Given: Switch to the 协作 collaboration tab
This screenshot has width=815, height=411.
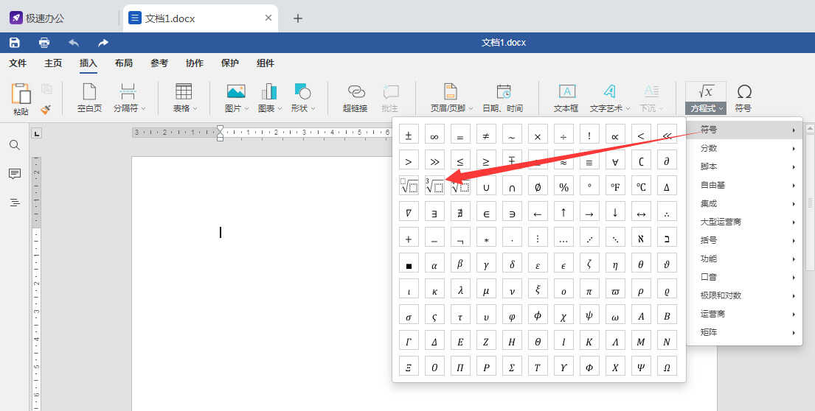Looking at the screenshot, I should click(x=195, y=63).
